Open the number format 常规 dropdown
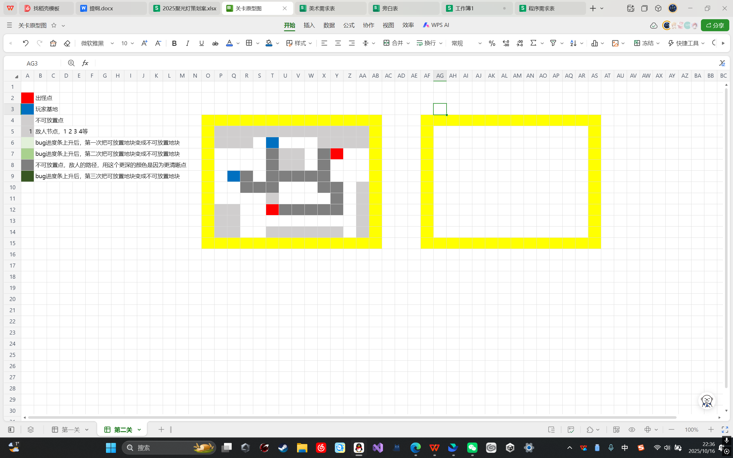This screenshot has height=458, width=733. [x=480, y=43]
